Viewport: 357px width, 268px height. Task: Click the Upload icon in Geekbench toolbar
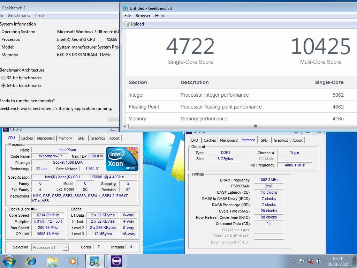pos(128,24)
